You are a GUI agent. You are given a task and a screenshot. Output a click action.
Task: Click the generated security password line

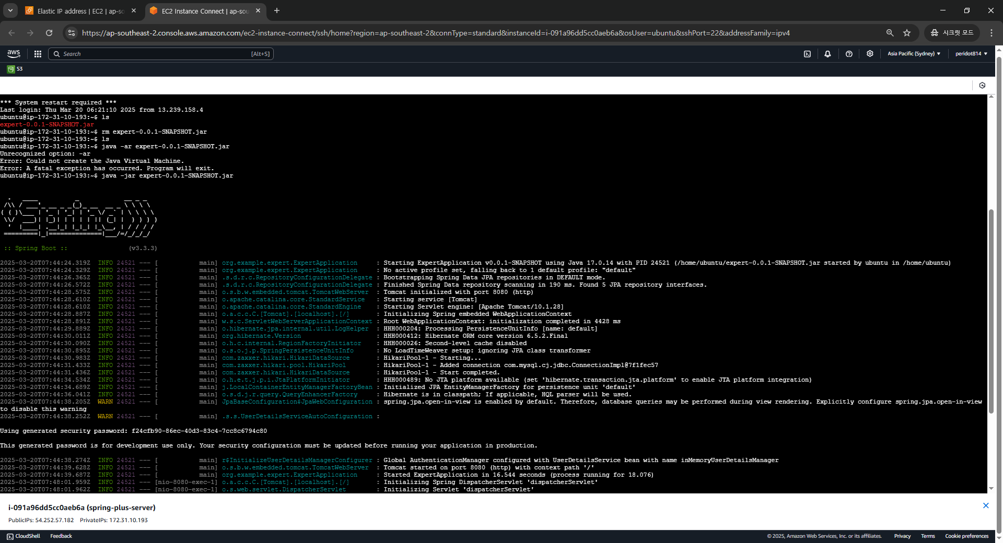[133, 431]
